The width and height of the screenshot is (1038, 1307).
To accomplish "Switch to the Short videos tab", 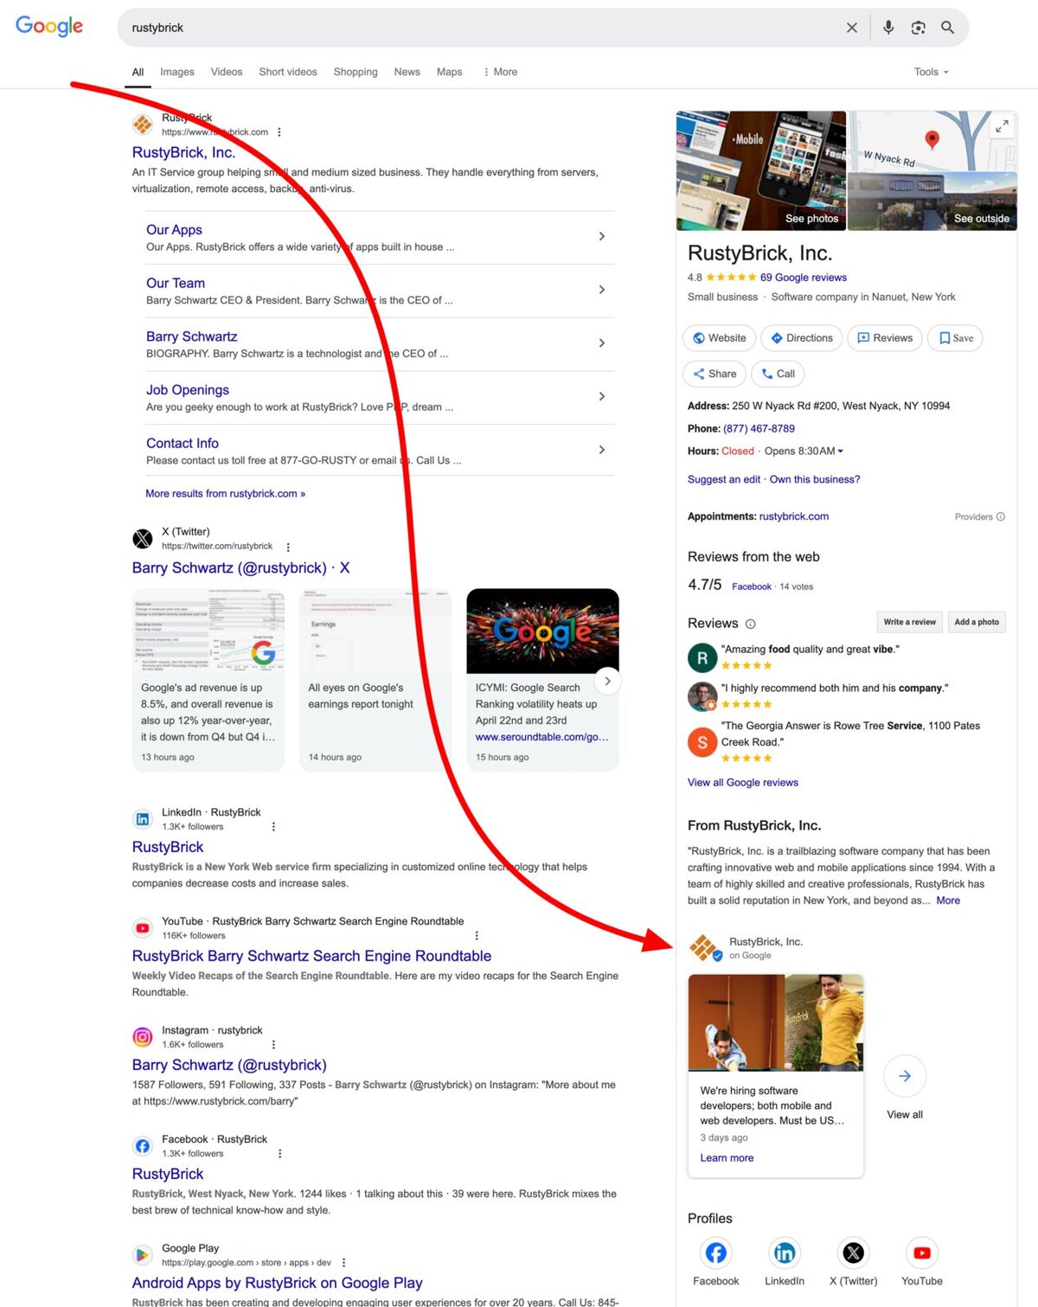I will (288, 72).
